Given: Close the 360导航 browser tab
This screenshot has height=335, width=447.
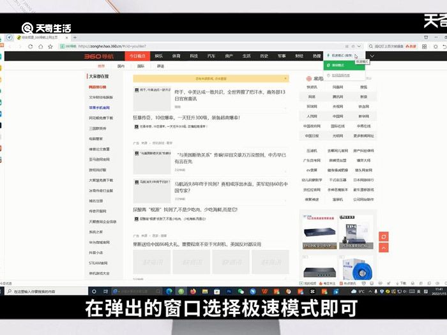Looking at the screenshot, I should pyautogui.click(x=67, y=38).
